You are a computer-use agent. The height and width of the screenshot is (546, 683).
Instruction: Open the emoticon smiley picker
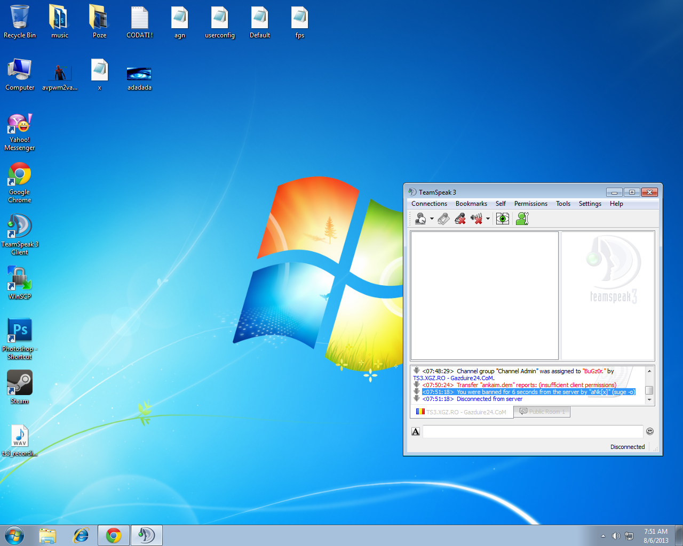pyautogui.click(x=650, y=431)
